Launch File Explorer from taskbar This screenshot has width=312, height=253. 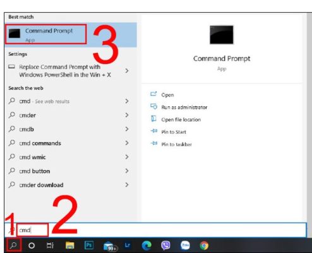(x=69, y=245)
